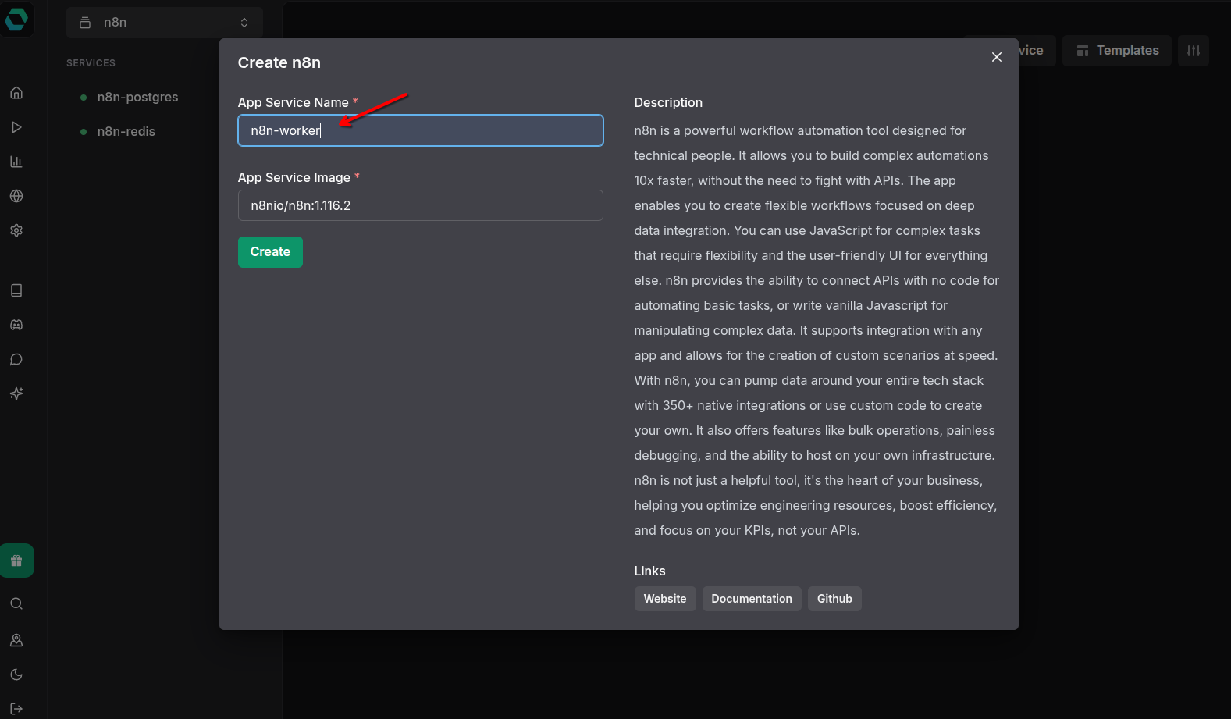
Task: Click the play triangle sidebar icon
Action: 16,127
